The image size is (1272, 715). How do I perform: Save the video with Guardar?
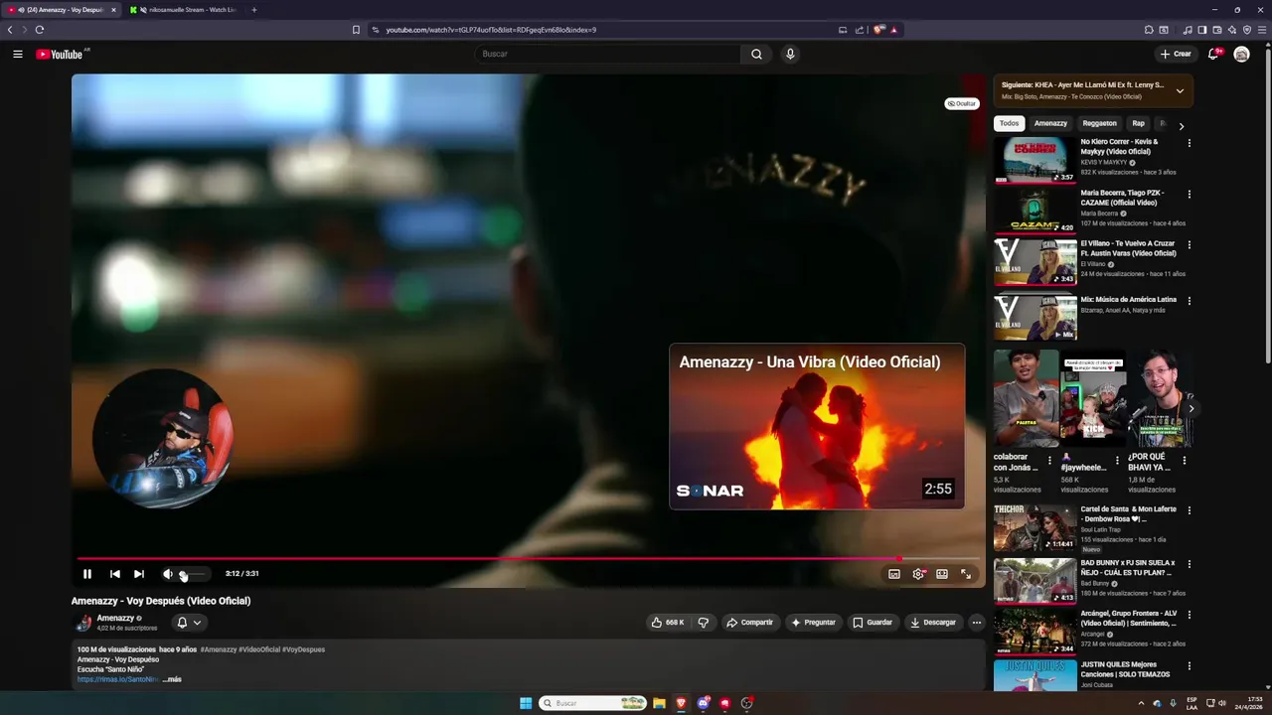[873, 623]
